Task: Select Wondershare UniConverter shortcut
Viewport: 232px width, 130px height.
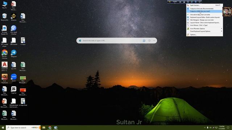Action: pos(14,103)
